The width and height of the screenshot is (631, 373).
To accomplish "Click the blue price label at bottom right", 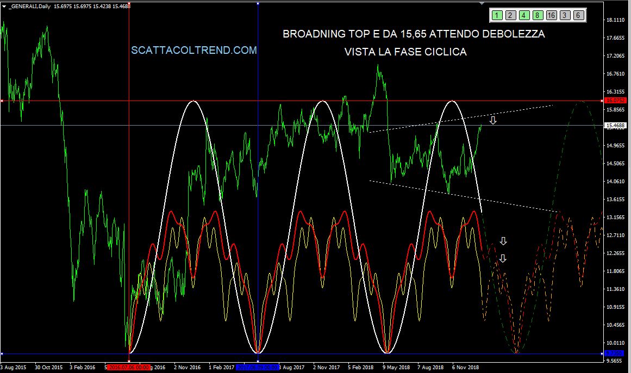I will (613, 353).
